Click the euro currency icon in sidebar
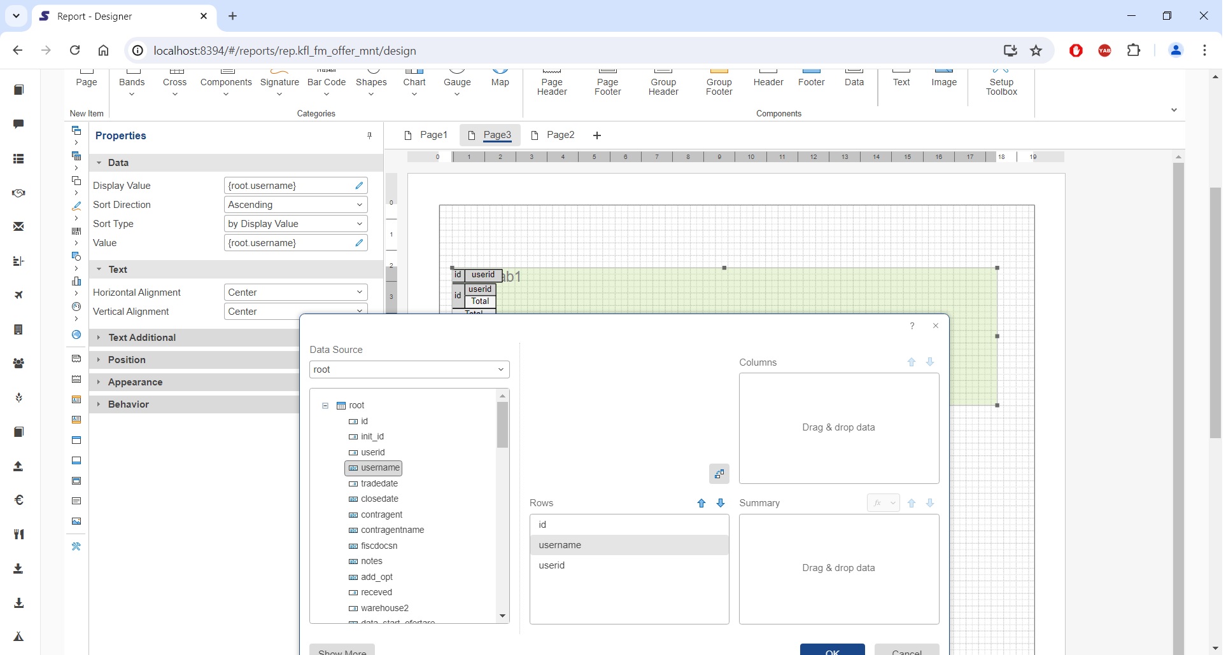The width and height of the screenshot is (1226, 655). coord(18,500)
